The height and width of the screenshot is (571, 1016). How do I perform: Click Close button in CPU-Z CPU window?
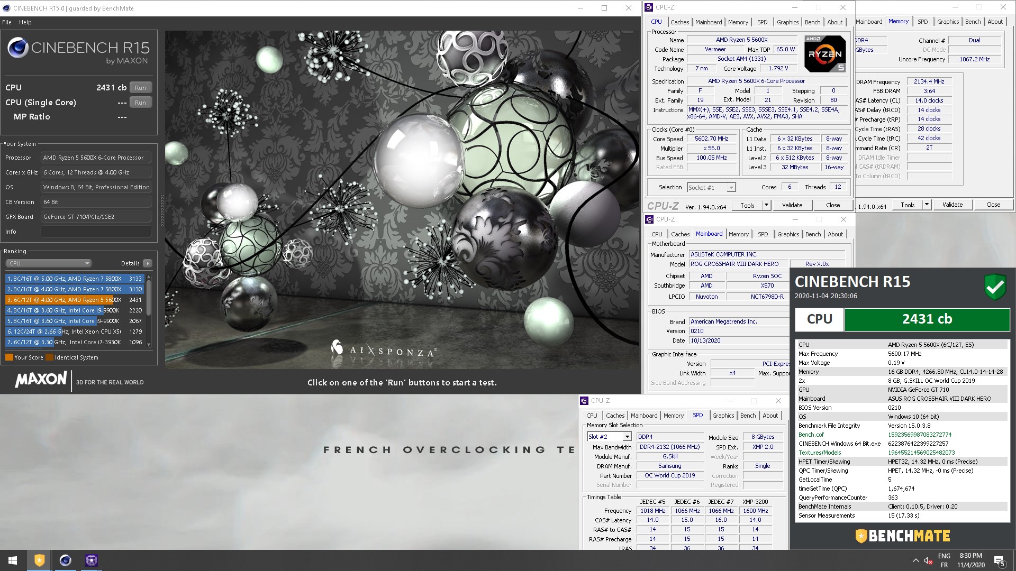pos(833,205)
